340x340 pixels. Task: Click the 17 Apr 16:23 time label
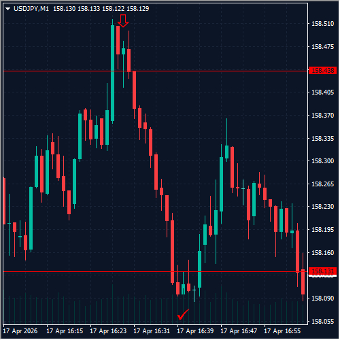108,331
